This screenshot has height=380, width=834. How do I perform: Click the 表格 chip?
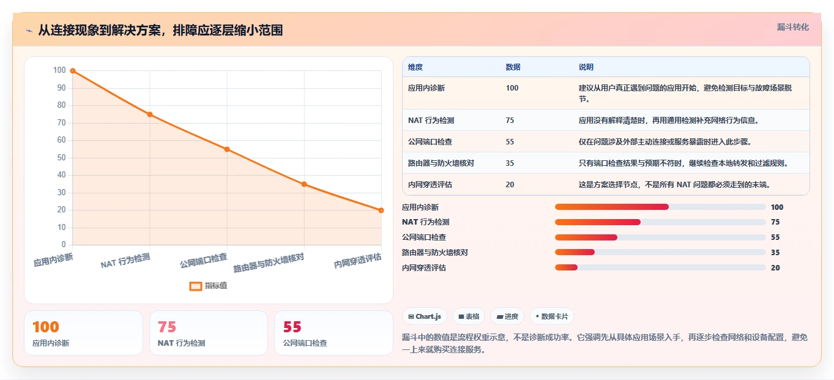point(469,316)
